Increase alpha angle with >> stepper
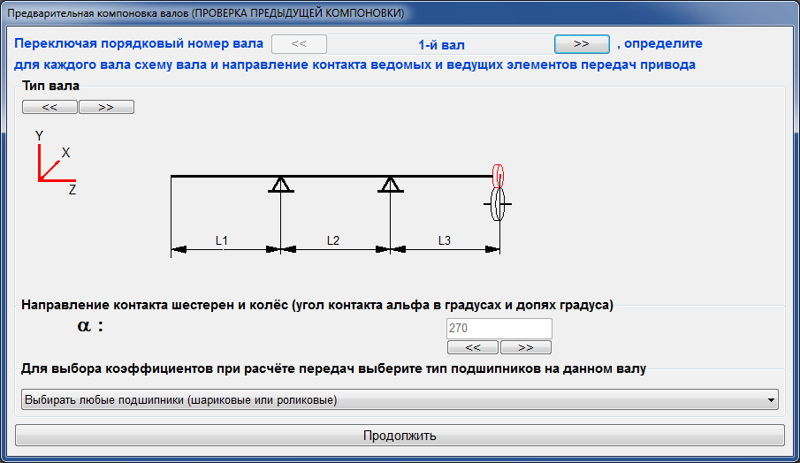The image size is (800, 463). click(x=525, y=347)
